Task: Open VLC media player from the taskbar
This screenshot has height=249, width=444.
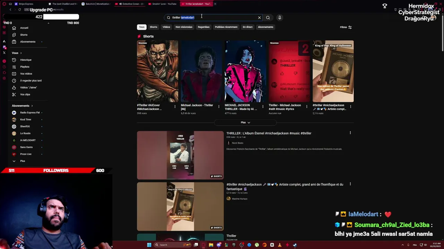Action: tap(280, 245)
